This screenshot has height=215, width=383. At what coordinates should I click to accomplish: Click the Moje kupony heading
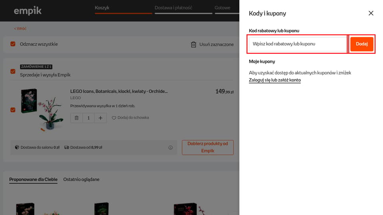click(x=262, y=61)
